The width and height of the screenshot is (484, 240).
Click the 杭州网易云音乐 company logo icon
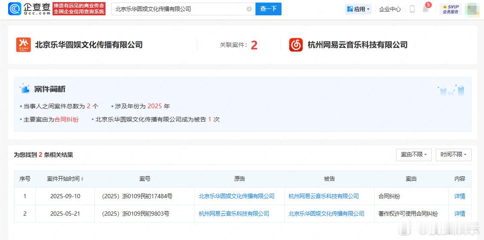coord(296,45)
